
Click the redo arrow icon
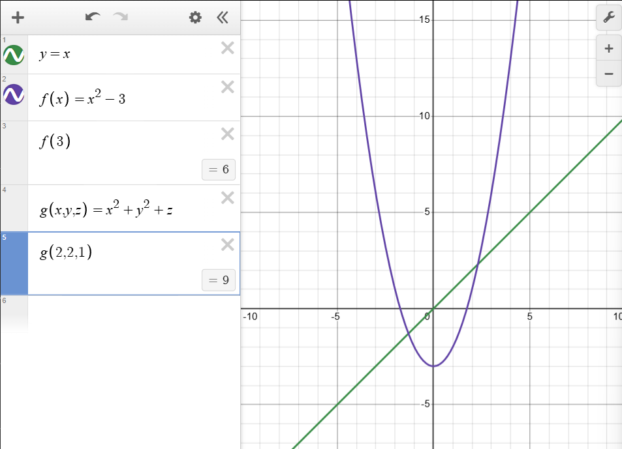coord(121,18)
